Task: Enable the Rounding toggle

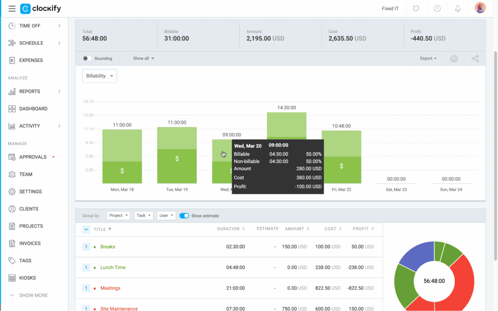Action: (x=87, y=58)
